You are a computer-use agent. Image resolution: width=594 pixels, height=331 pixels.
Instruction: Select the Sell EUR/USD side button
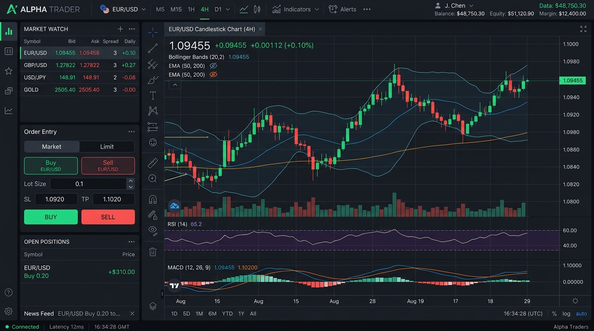tap(108, 165)
